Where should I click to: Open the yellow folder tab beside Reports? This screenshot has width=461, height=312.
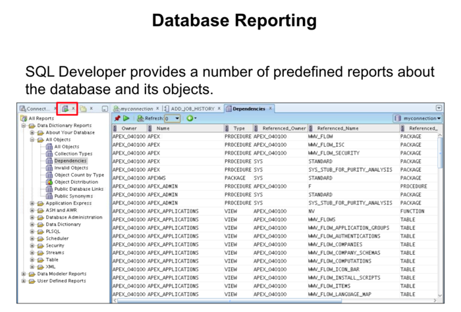click(x=83, y=109)
